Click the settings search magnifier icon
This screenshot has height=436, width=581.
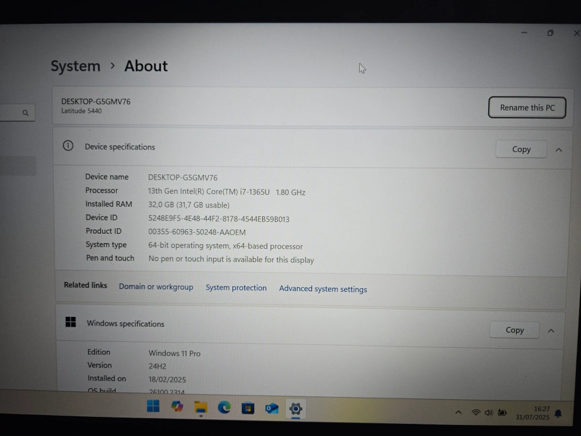point(25,113)
